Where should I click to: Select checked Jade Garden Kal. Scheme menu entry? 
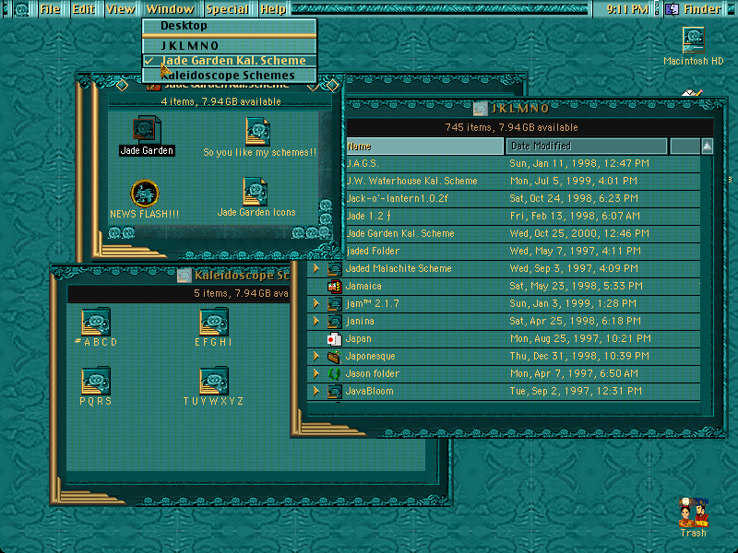(230, 60)
